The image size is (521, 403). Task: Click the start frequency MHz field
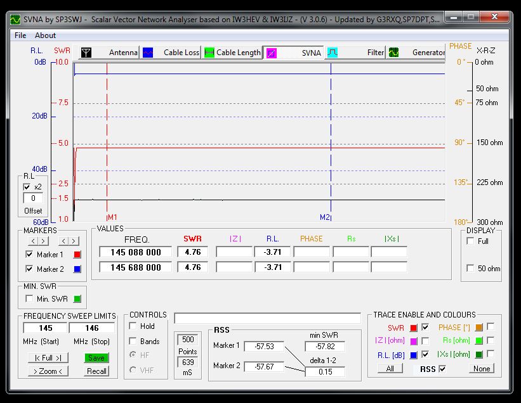(45, 328)
